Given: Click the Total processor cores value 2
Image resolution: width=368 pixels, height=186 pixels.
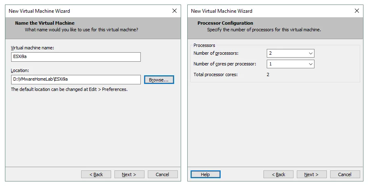Looking at the screenshot, I should click(268, 74).
